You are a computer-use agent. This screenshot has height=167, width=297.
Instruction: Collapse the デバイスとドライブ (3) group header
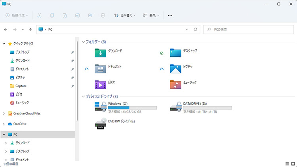click(x=83, y=96)
